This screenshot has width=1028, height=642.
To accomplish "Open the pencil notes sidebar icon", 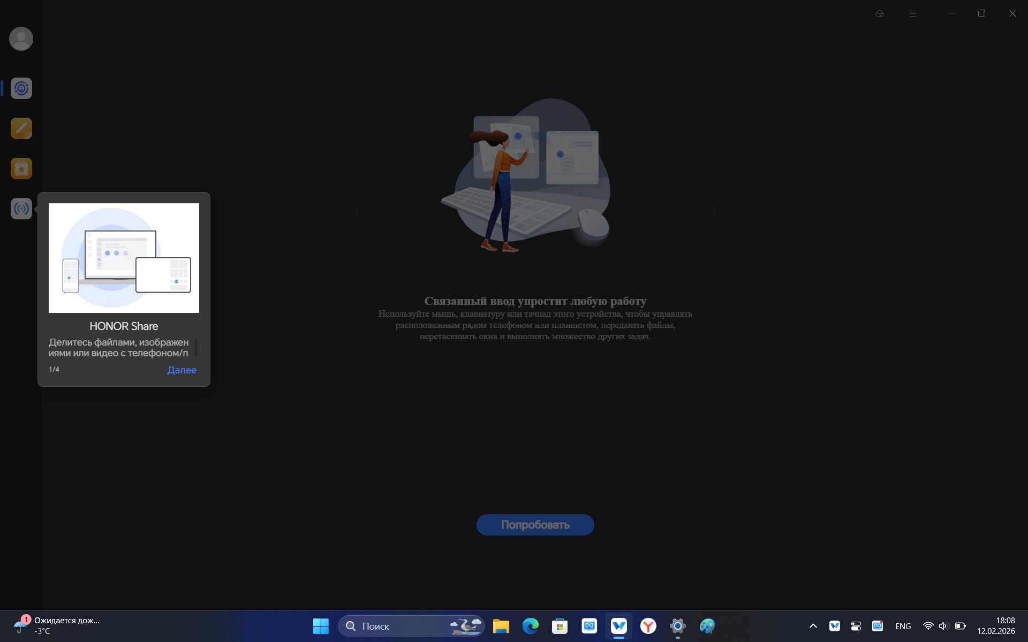I will click(x=21, y=128).
